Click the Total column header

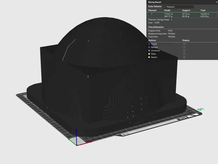point(203,10)
